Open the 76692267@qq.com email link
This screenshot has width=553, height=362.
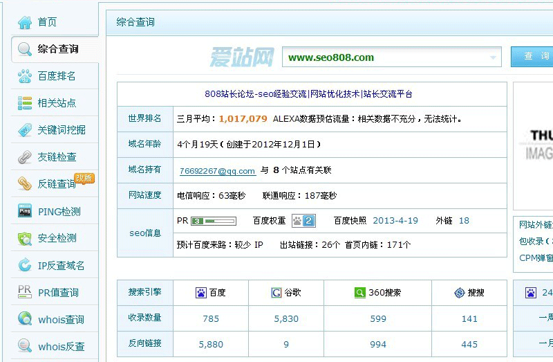(x=217, y=171)
